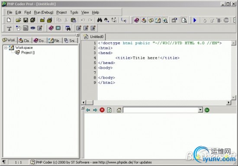Click the replace A-to-C icon

coord(114,20)
